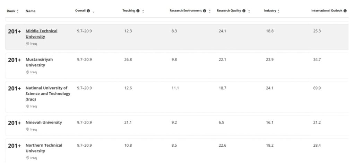This screenshot has width=355, height=166.
Task: Click location pin under Mustansiriyah University
Action: (28, 72)
